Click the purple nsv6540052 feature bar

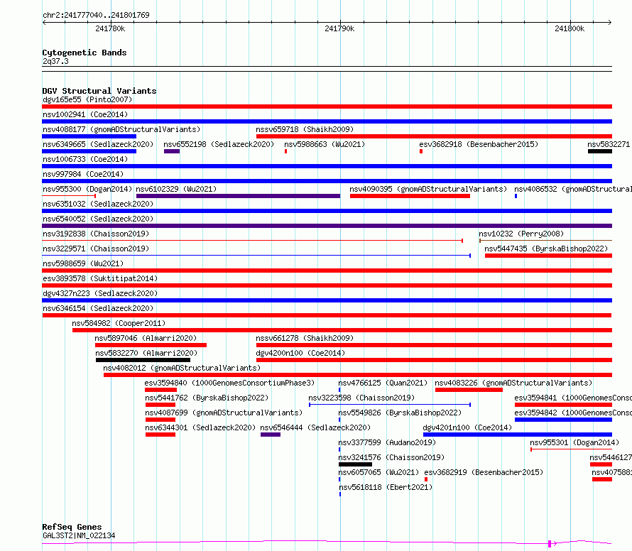pyautogui.click(x=327, y=226)
